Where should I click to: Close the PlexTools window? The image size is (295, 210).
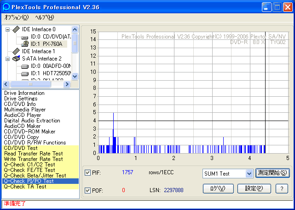[288, 7]
